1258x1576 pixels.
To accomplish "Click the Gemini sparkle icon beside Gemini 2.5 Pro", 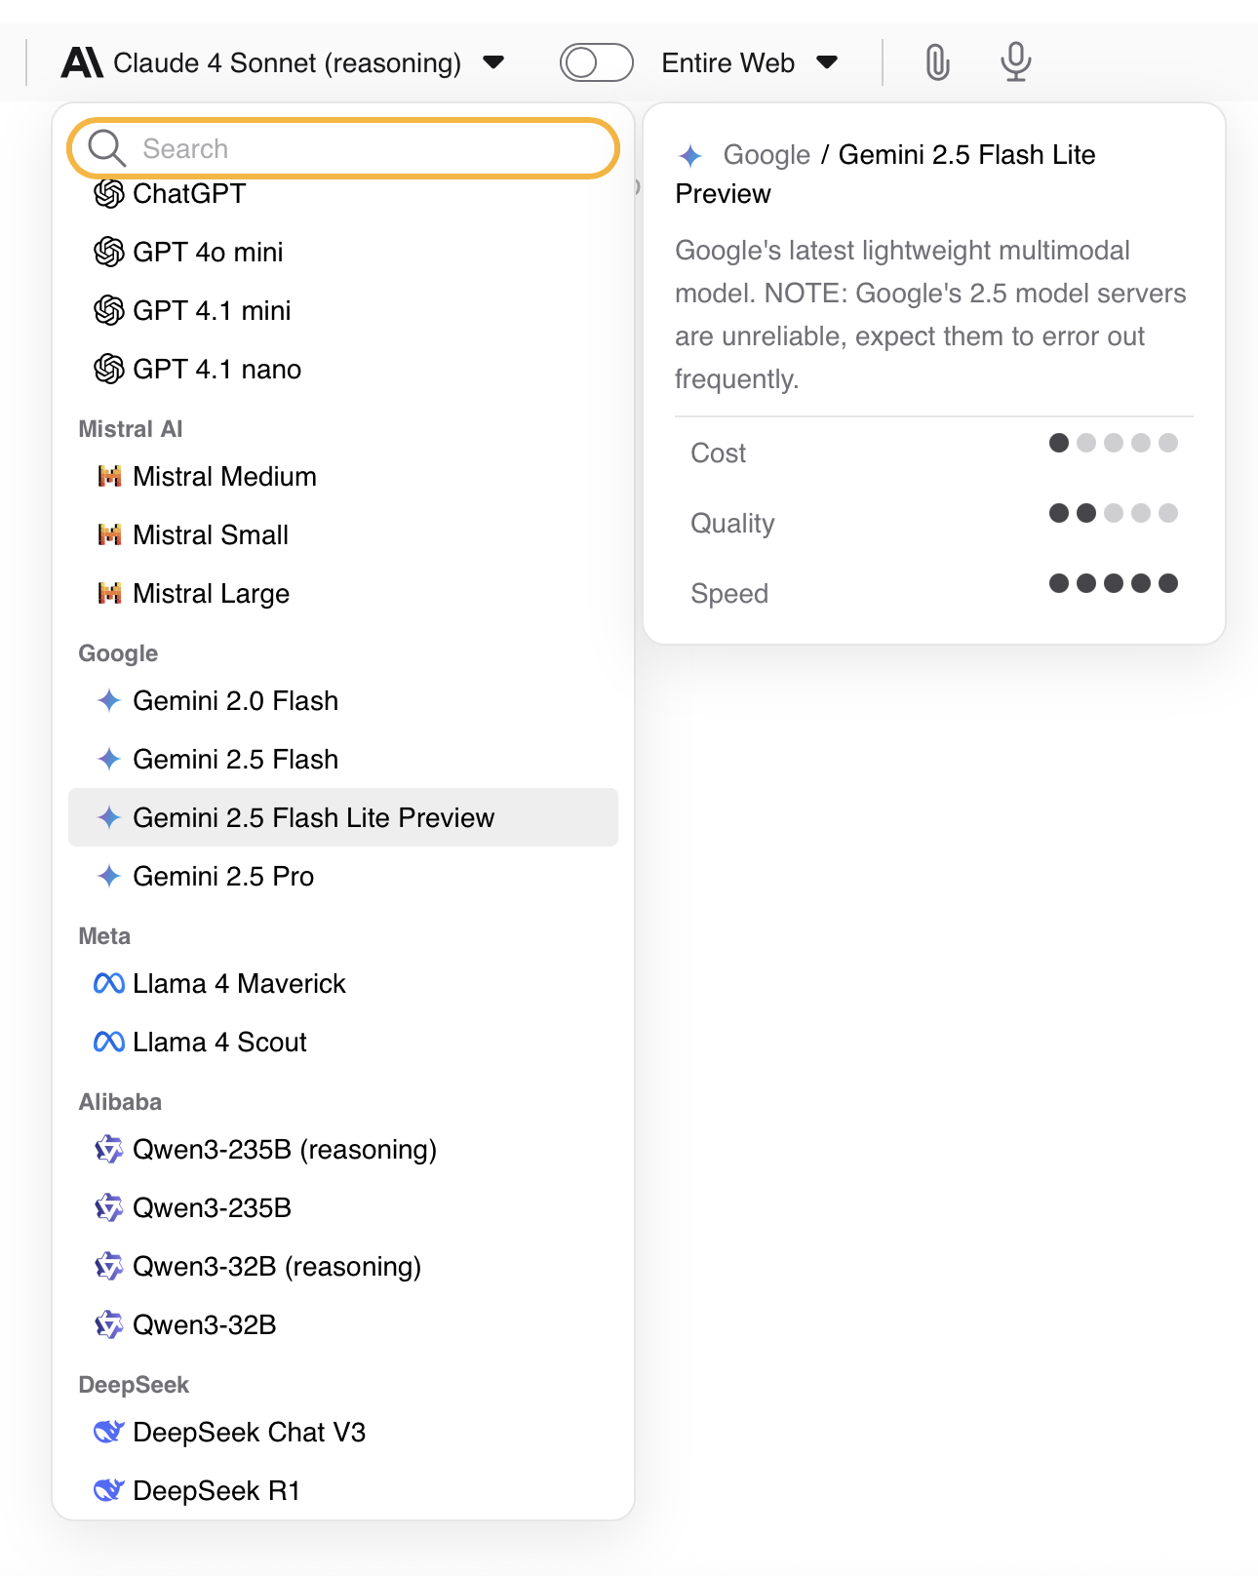I will [109, 876].
